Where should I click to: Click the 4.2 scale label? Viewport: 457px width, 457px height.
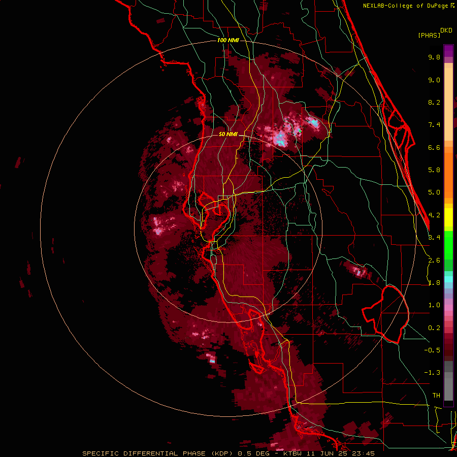[434, 215]
